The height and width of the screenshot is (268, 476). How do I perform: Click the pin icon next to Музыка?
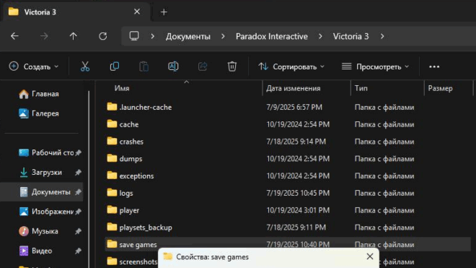pyautogui.click(x=79, y=231)
